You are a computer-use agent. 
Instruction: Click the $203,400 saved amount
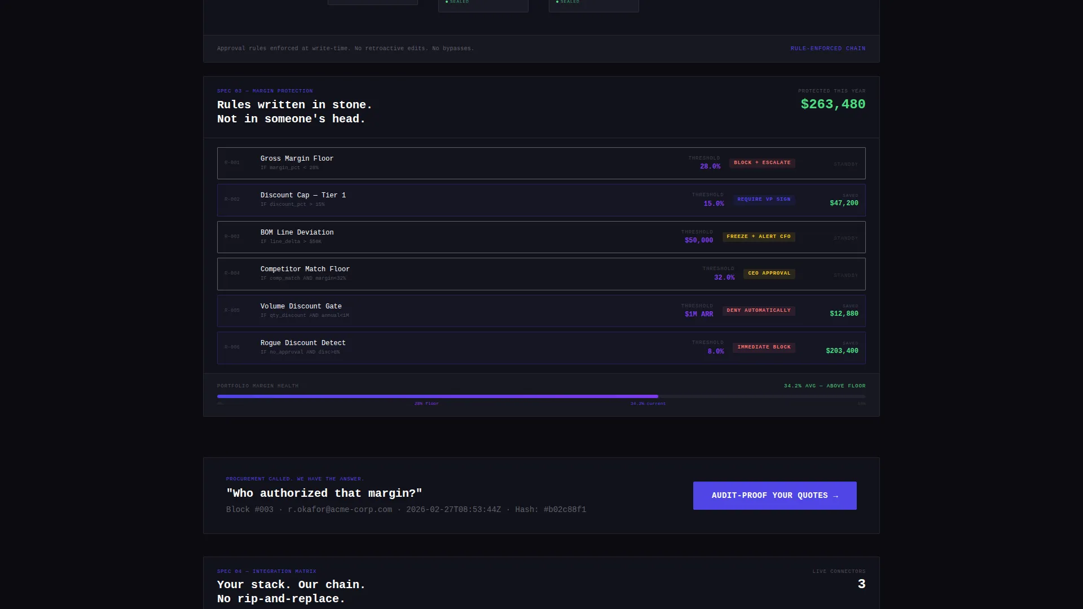tap(842, 351)
